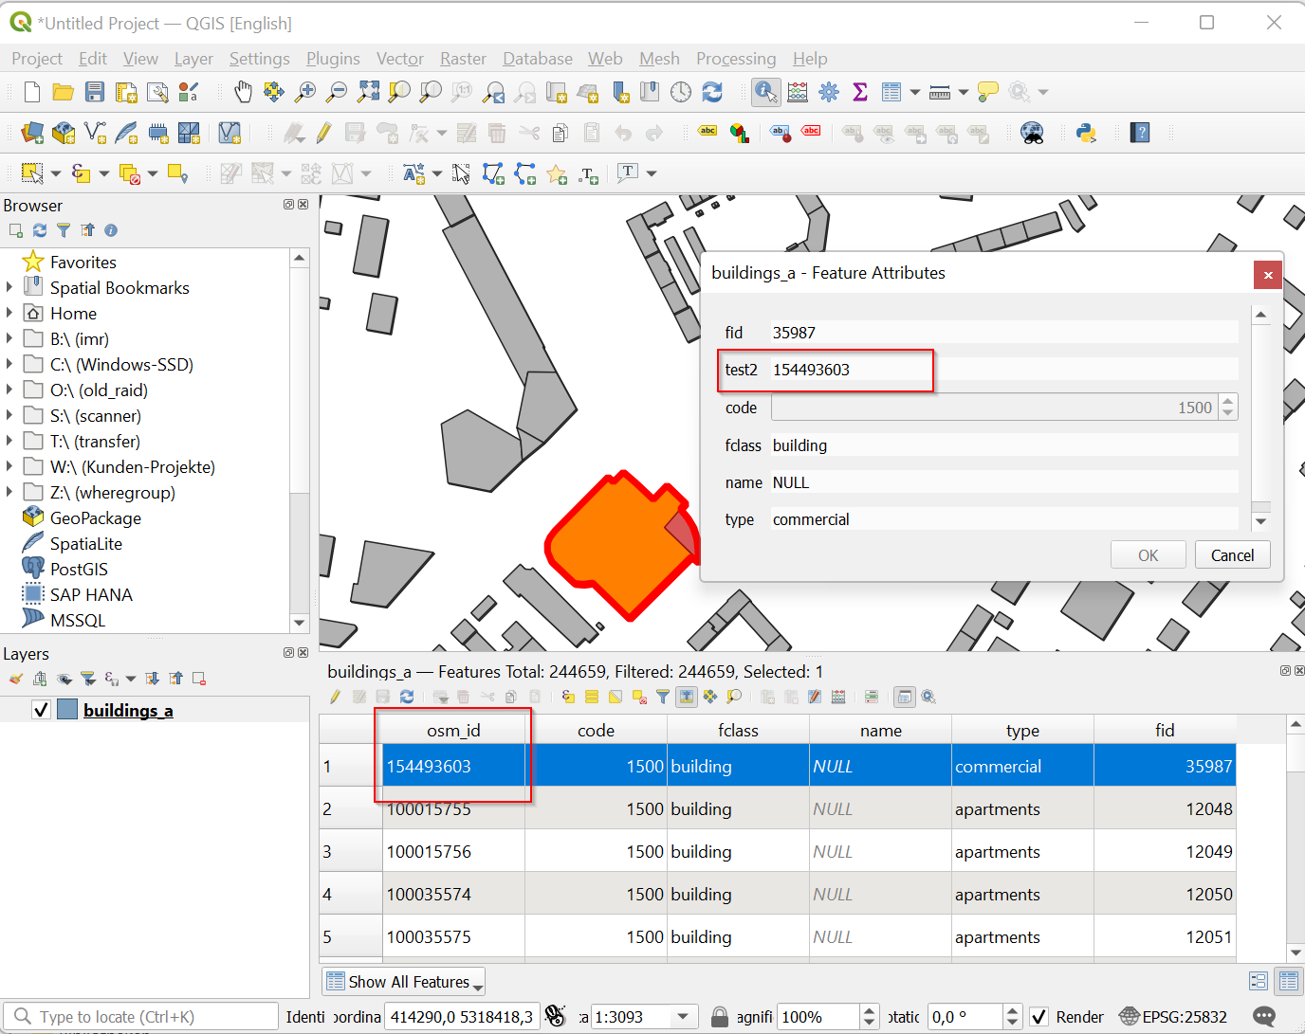Toggle the scale lock padlock icon
The height and width of the screenshot is (1034, 1305).
point(720,1017)
